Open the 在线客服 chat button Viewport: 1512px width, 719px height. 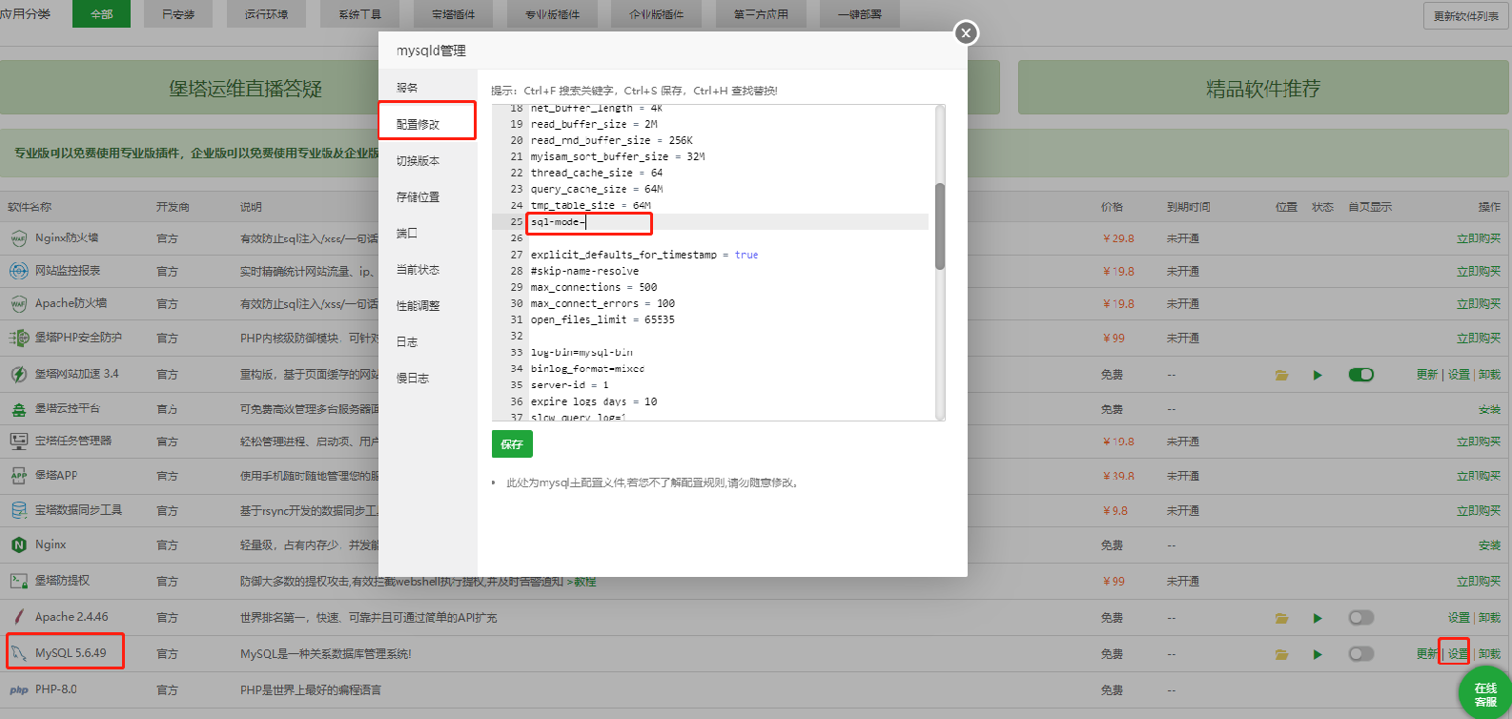coord(1485,694)
